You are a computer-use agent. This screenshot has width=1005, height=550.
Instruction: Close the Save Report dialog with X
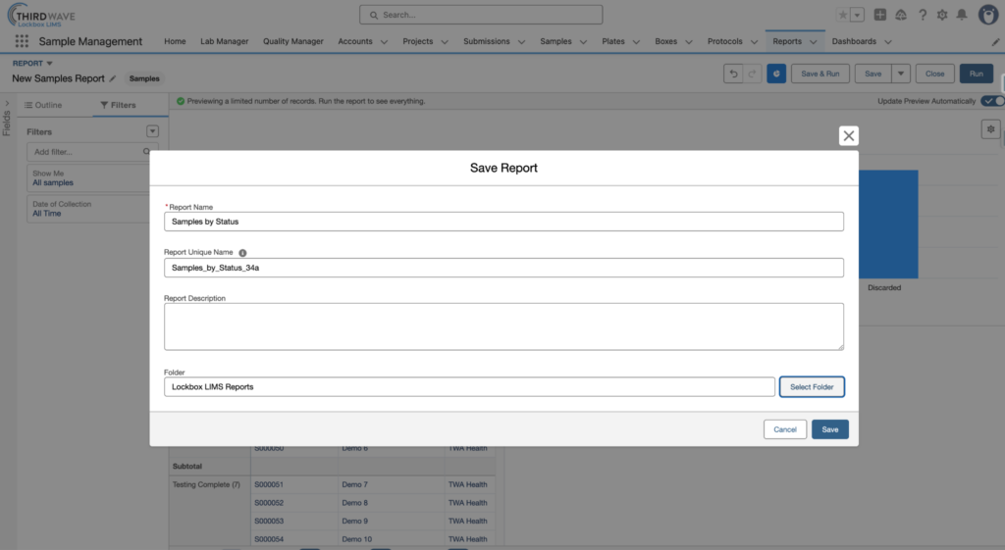tap(849, 135)
